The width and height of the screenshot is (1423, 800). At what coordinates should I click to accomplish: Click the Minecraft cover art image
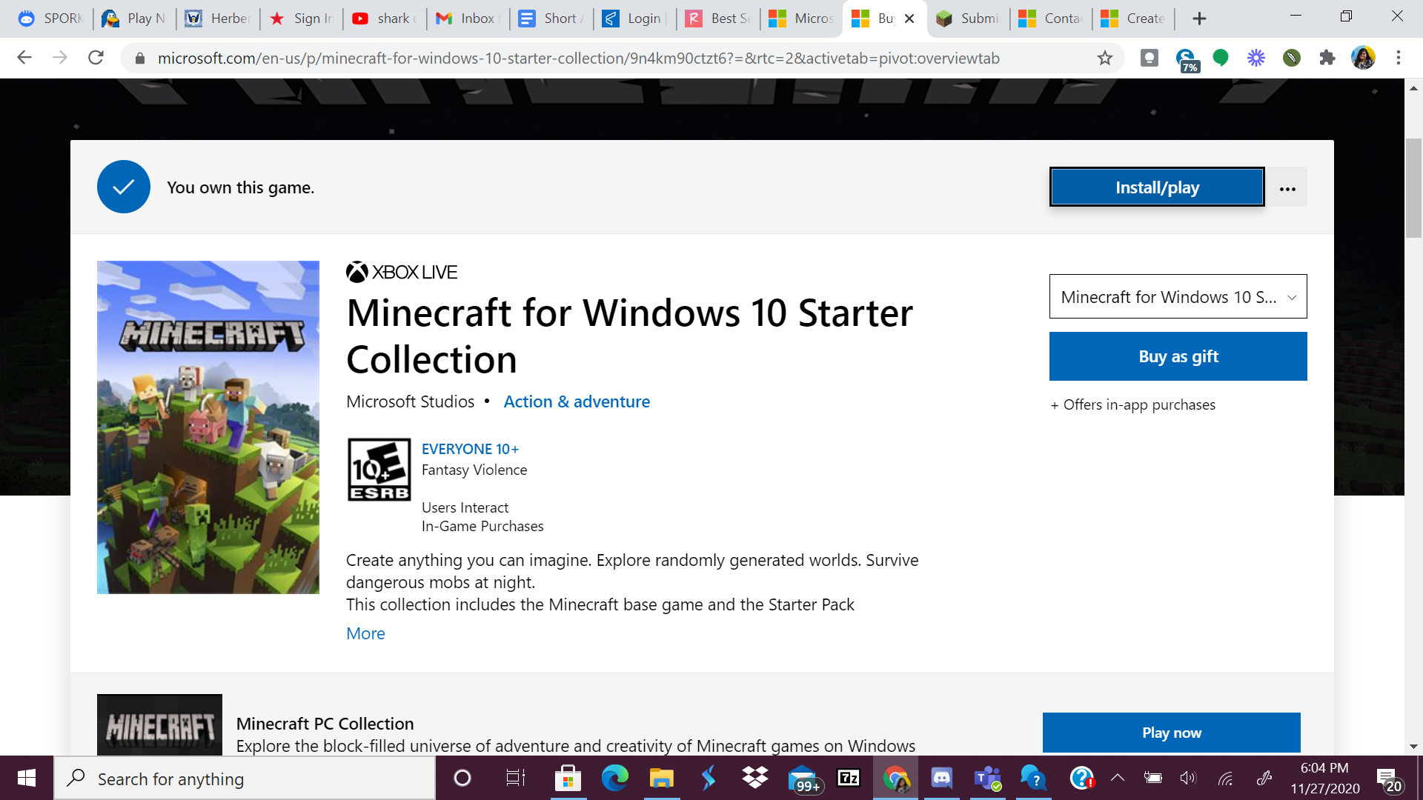tap(208, 427)
